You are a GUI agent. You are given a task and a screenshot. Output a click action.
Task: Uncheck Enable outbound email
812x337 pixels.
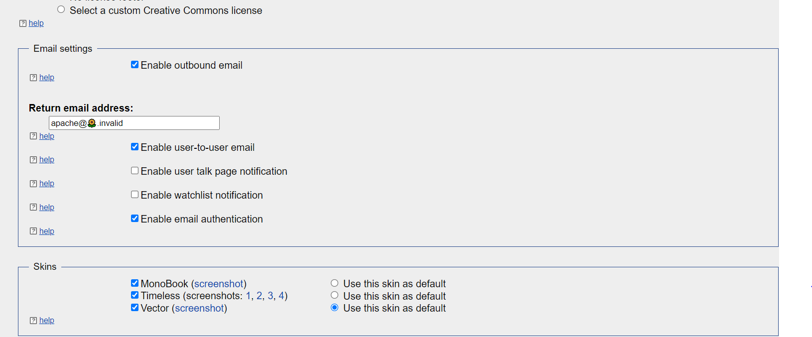pyautogui.click(x=135, y=64)
